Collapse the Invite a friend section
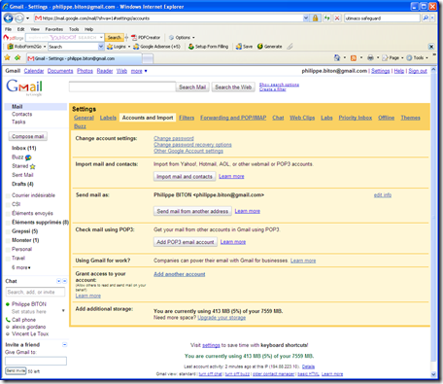The height and width of the screenshot is (384, 443). pyautogui.click(x=64, y=344)
